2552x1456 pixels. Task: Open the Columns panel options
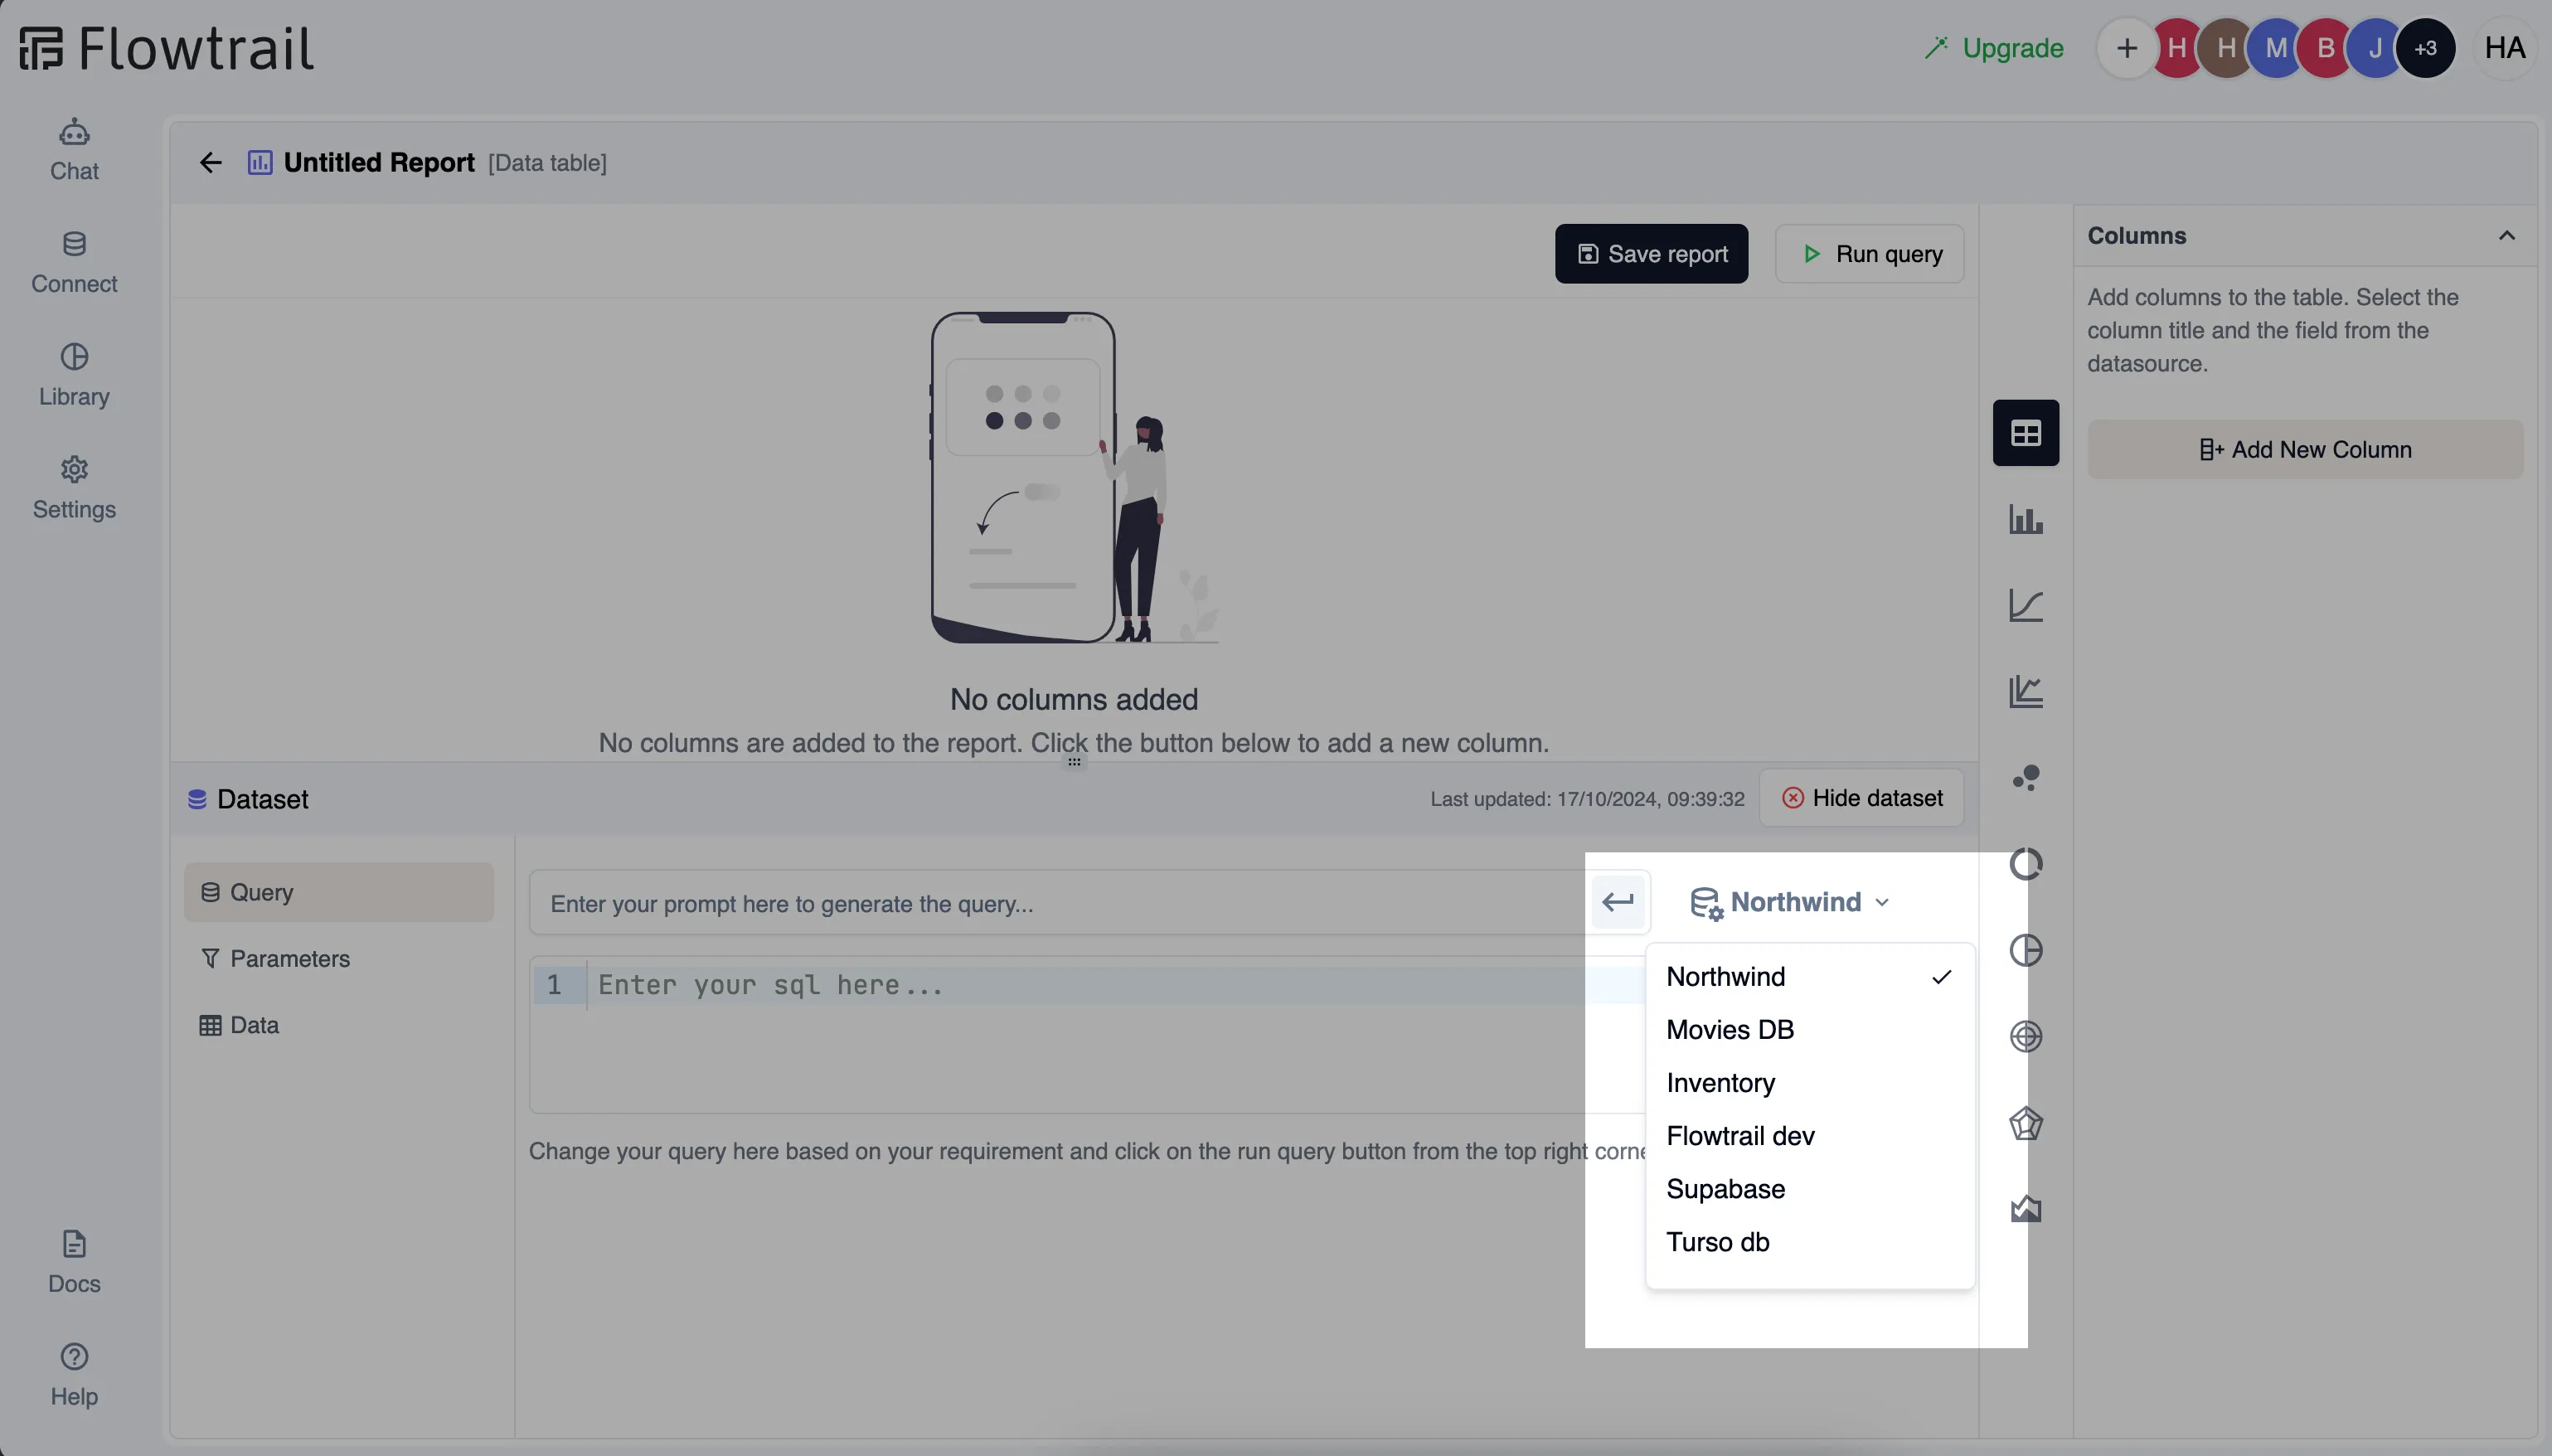(2505, 235)
